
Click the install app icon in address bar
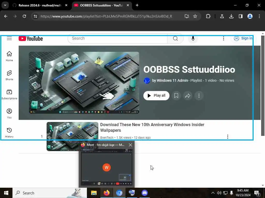coord(187,16)
